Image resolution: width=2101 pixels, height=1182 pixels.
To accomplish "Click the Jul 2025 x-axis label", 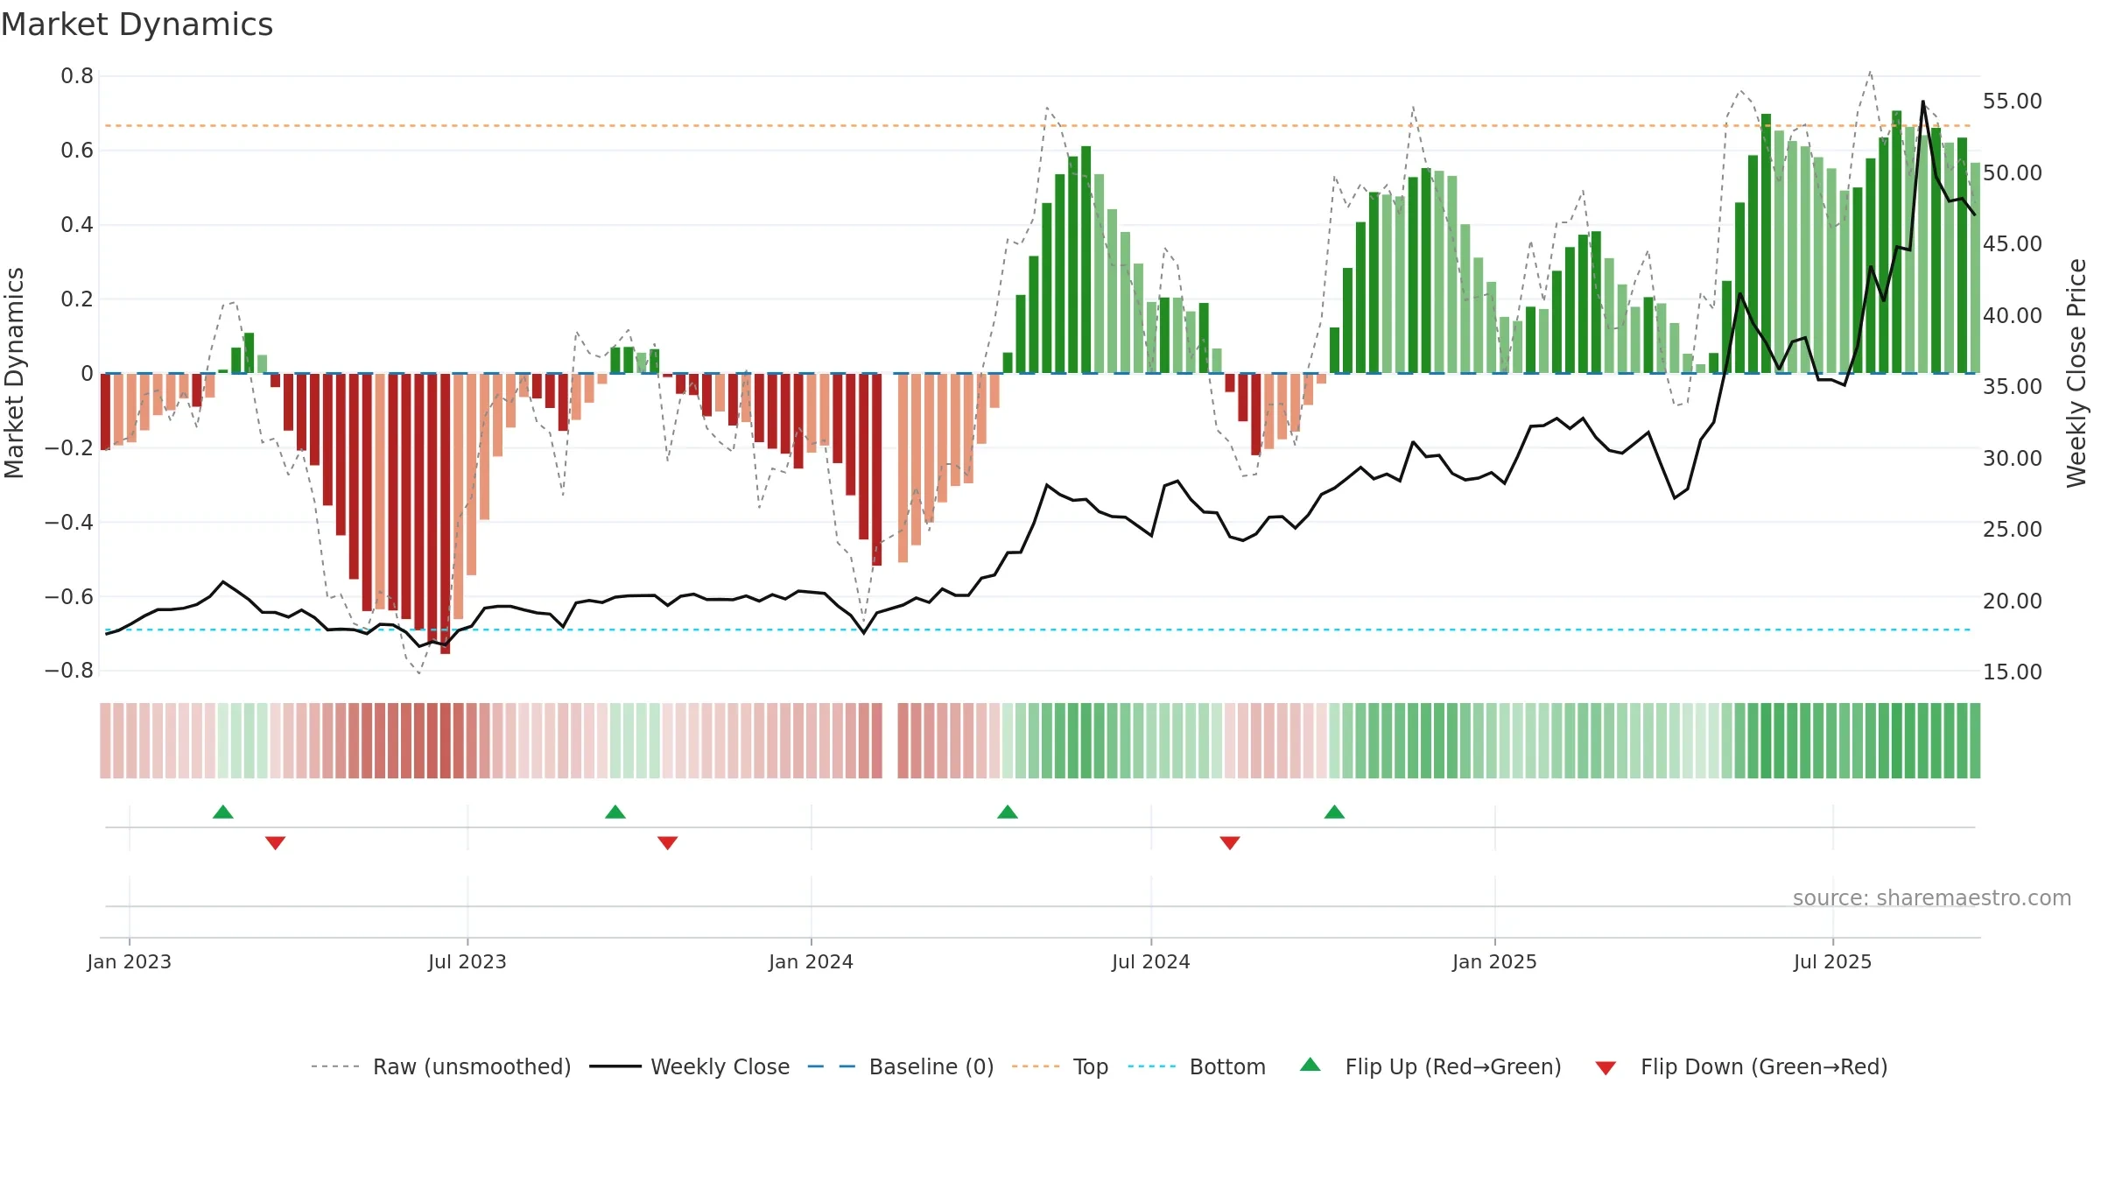I will (1833, 961).
